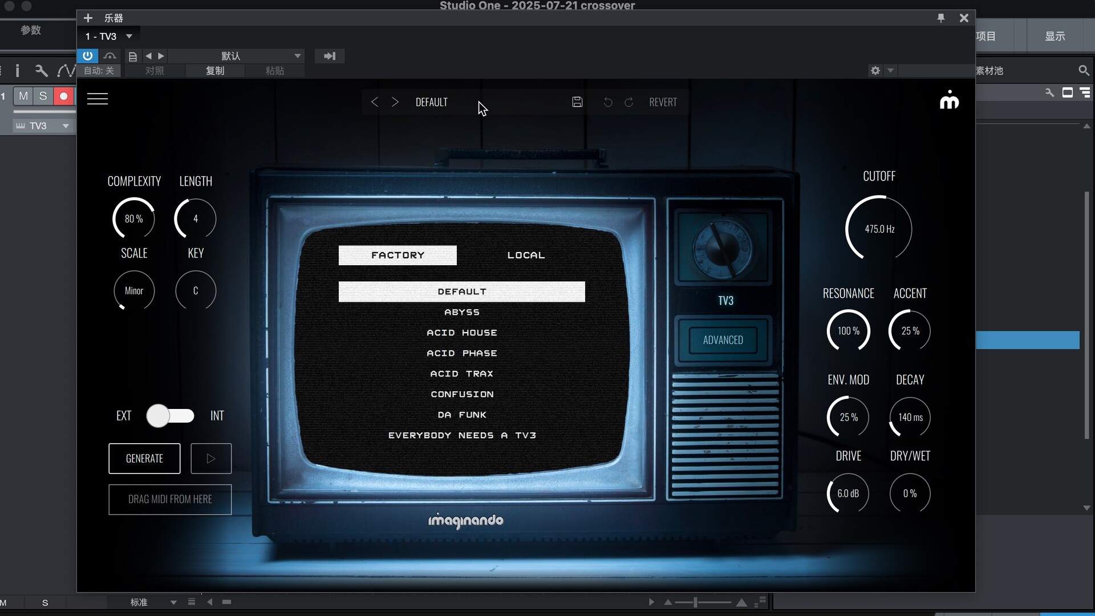The width and height of the screenshot is (1095, 616).
Task: Click the search magnifier in browser
Action: pyautogui.click(x=1084, y=71)
